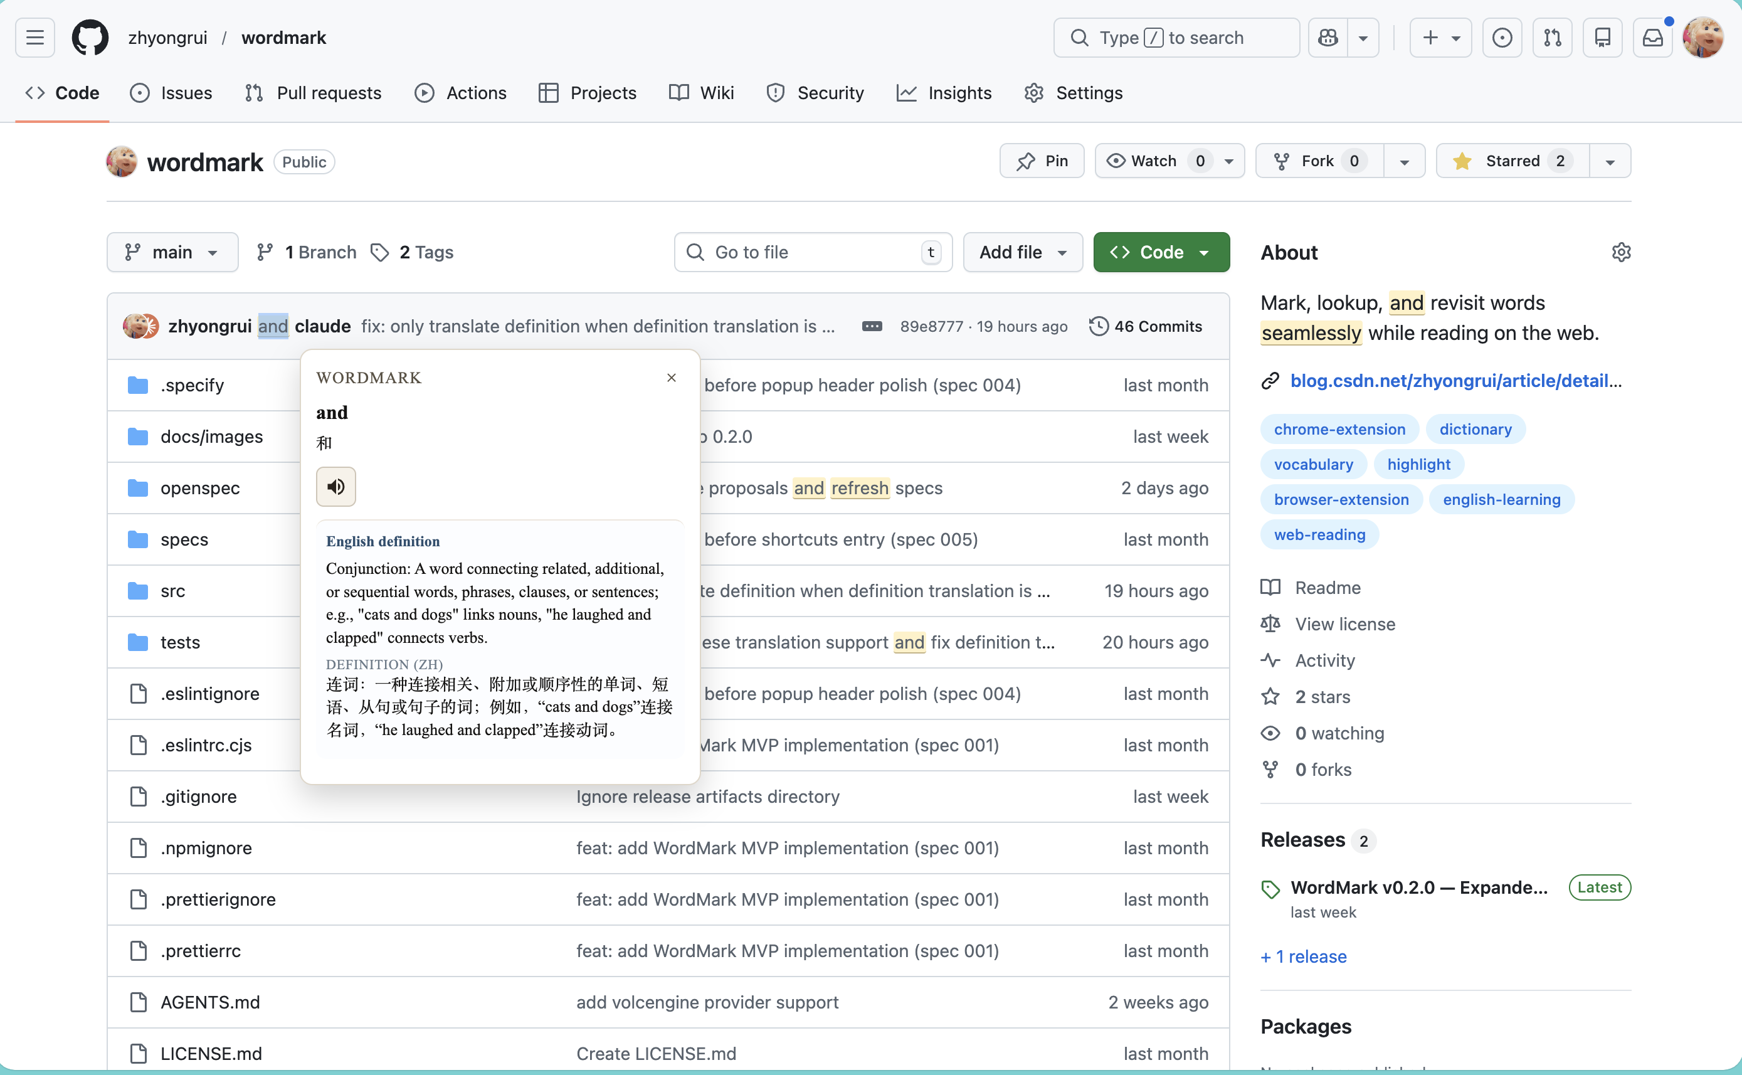Close the WordMark popup
This screenshot has width=1742, height=1075.
[x=671, y=378]
